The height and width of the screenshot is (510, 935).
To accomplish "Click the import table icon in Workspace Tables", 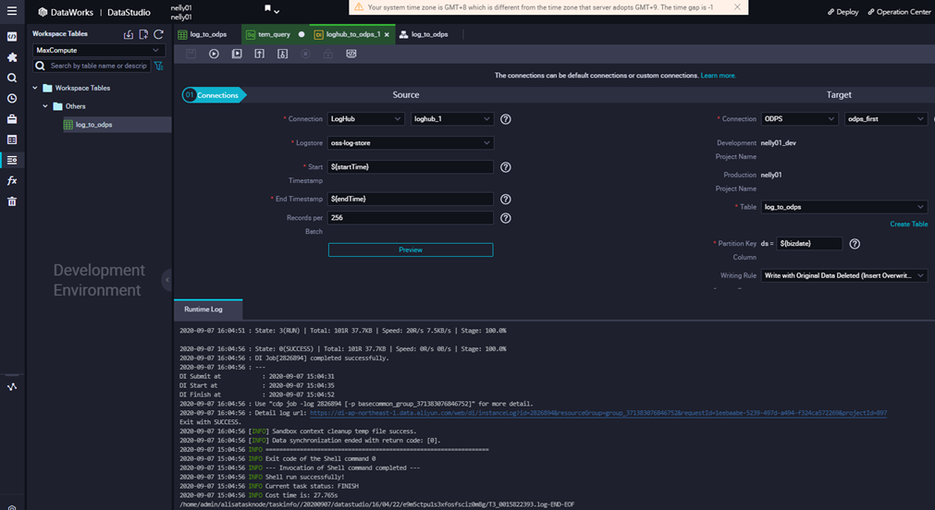I will coord(129,34).
